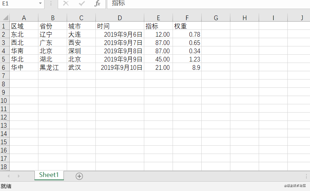
Task: Select row 12 header
Action: click(5, 117)
